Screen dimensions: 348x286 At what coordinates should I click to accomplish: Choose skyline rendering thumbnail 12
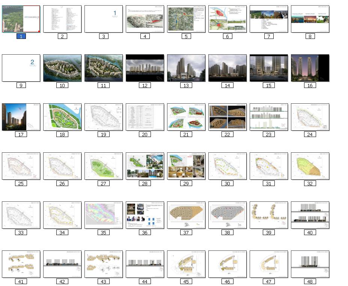pyautogui.click(x=145, y=68)
